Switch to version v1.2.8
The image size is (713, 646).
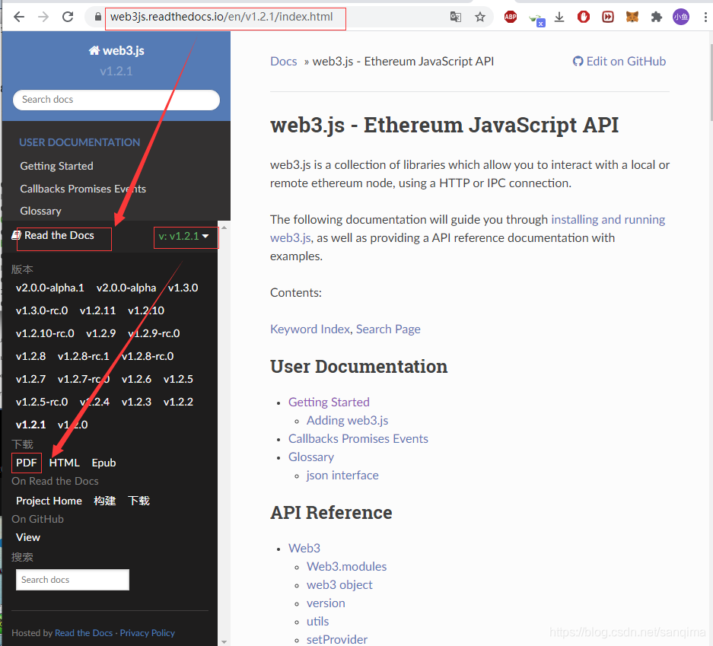pyautogui.click(x=31, y=356)
